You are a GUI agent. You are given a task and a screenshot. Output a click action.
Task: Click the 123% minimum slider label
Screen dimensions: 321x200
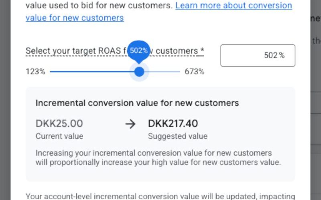click(x=35, y=72)
